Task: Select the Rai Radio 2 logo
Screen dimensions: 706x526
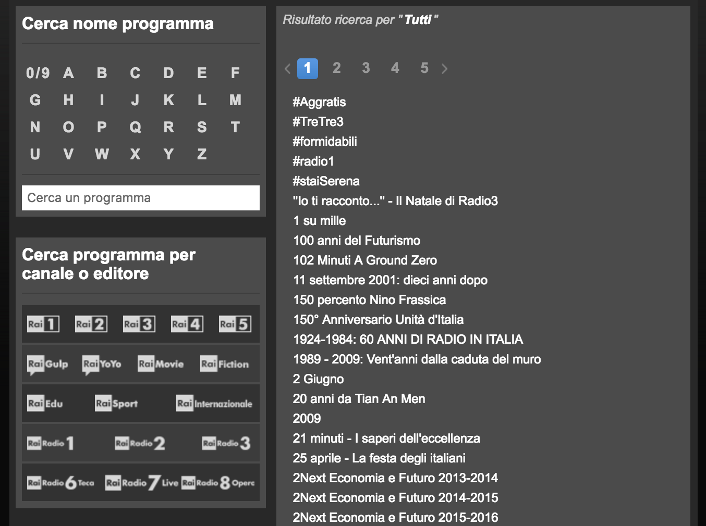Action: 140,443
